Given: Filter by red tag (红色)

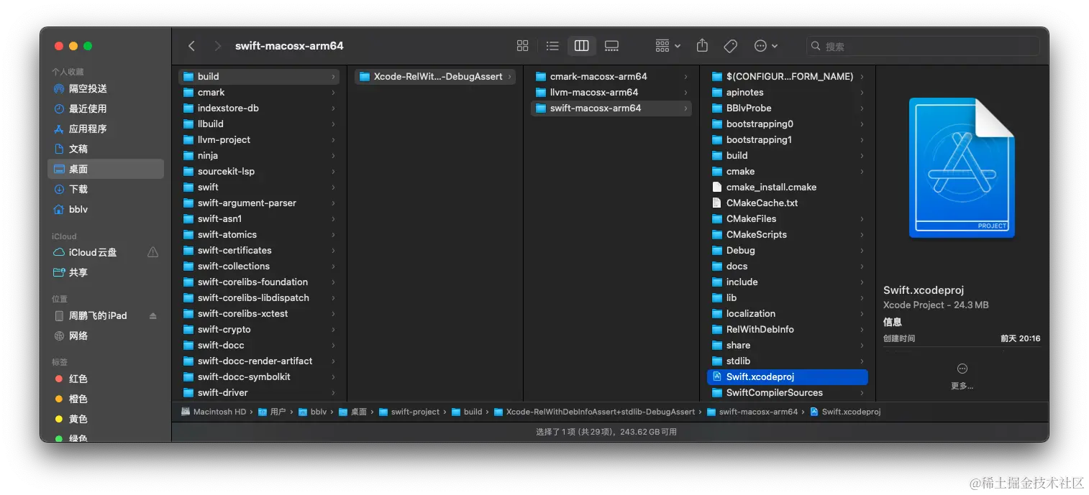Looking at the screenshot, I should 106,379.
